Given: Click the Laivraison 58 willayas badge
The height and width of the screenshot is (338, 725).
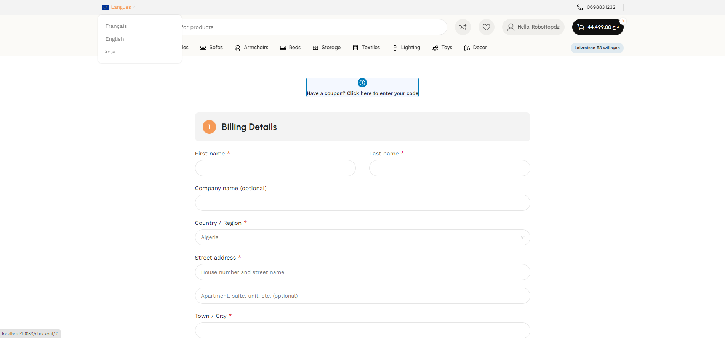Looking at the screenshot, I should [597, 48].
